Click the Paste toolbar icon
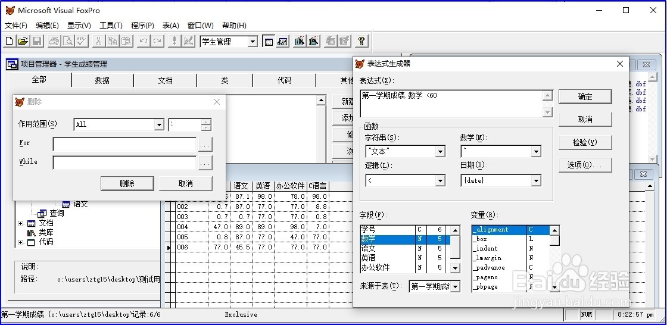The image size is (667, 325). [126, 41]
